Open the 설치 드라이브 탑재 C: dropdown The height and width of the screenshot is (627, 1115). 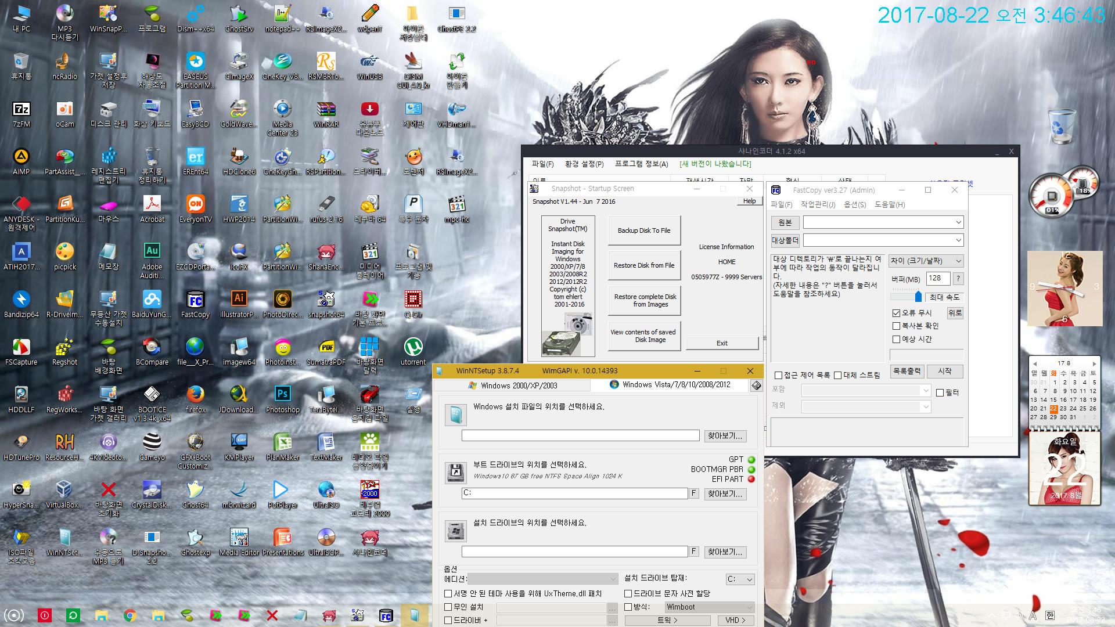[740, 579]
